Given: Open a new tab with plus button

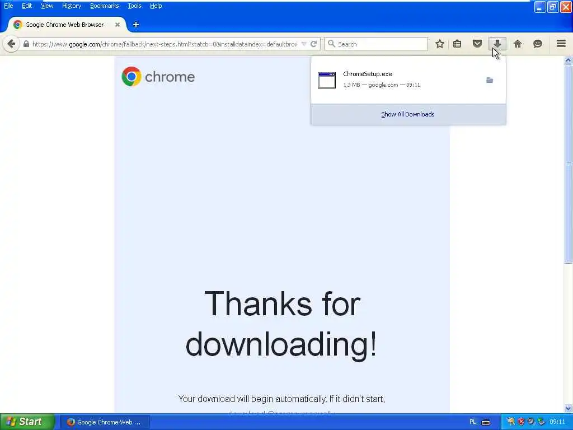Looking at the screenshot, I should click(x=136, y=25).
